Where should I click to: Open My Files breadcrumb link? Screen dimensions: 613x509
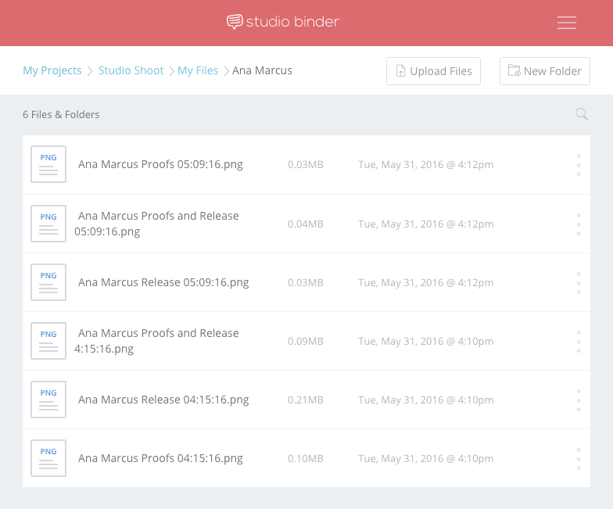pyautogui.click(x=197, y=70)
